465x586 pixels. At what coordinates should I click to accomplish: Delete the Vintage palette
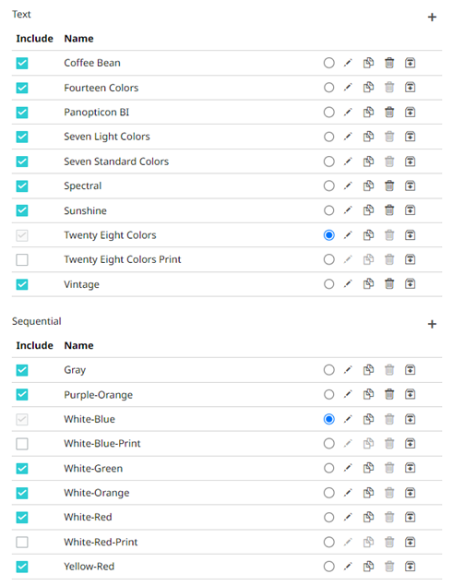pyautogui.click(x=389, y=284)
